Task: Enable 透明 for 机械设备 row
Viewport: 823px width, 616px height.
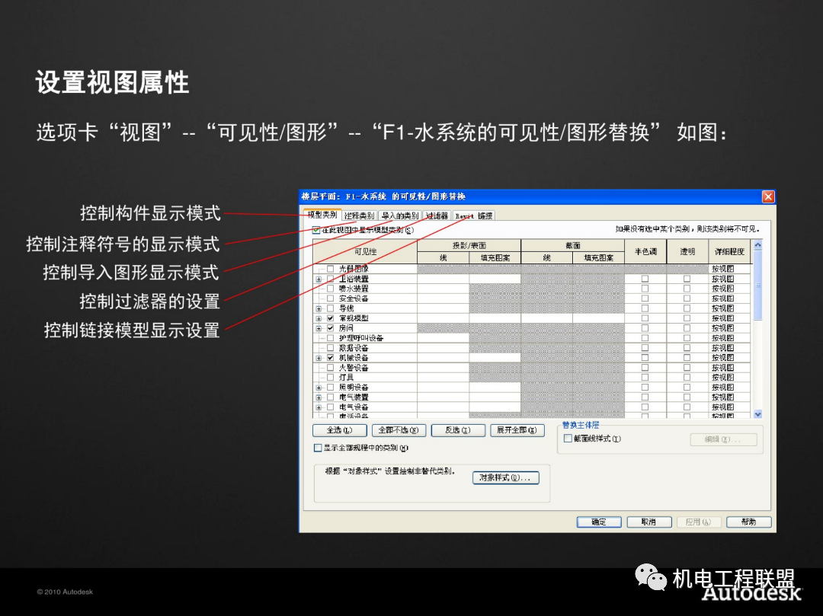Action: pos(687,358)
